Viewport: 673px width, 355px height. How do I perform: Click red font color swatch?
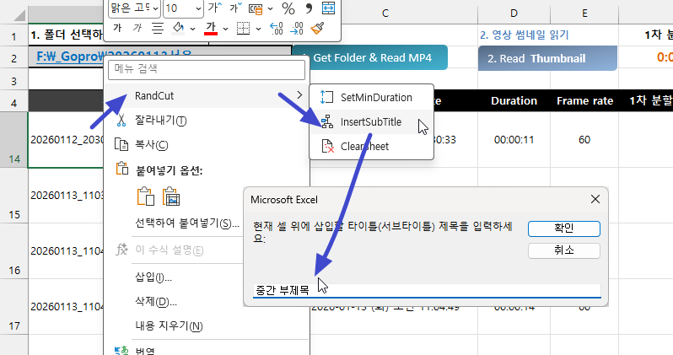(x=210, y=29)
